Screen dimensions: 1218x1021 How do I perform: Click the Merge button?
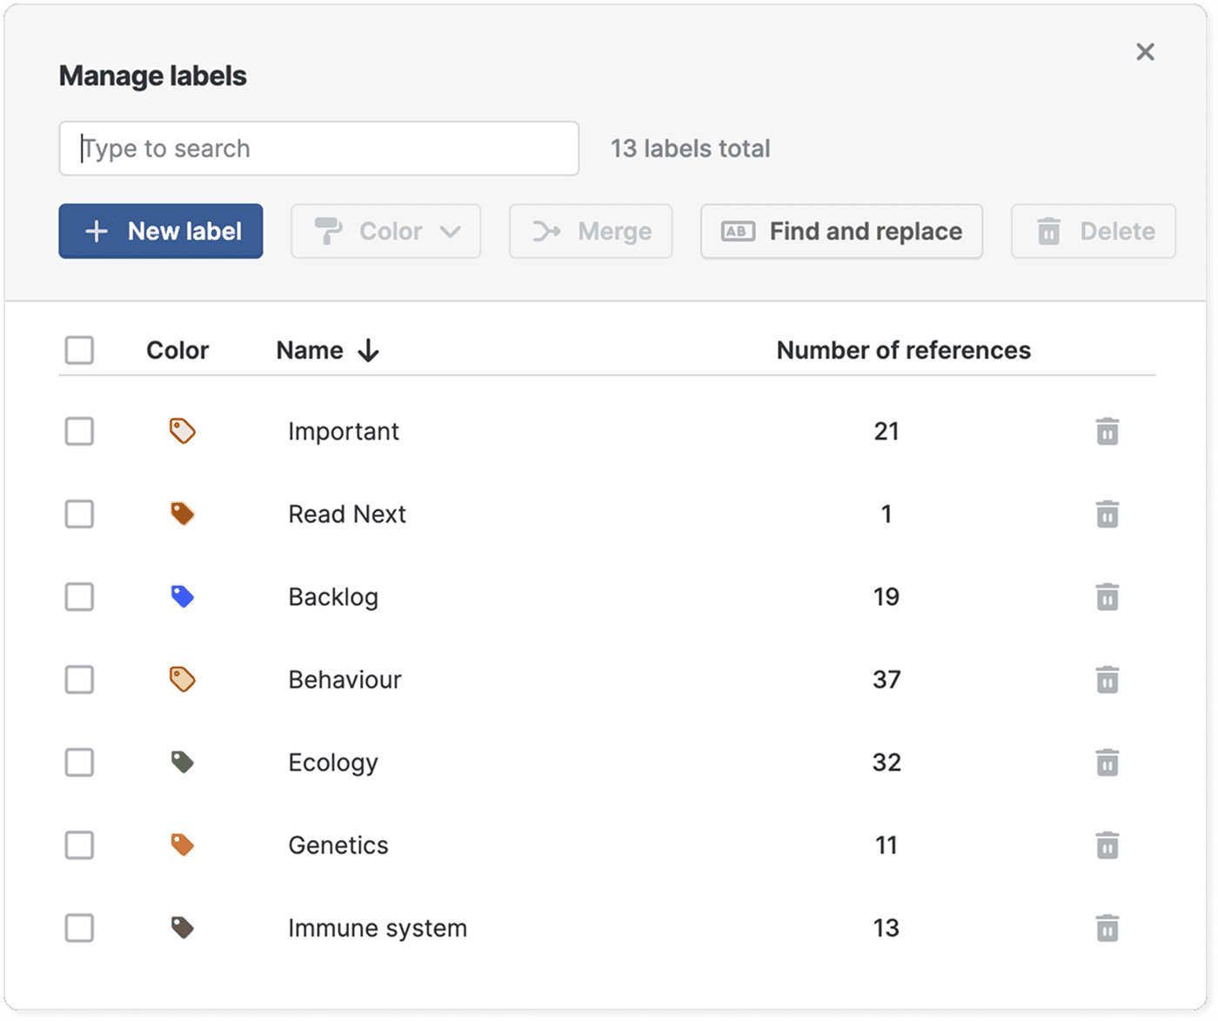point(590,232)
